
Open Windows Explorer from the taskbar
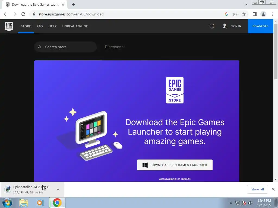click(24, 203)
